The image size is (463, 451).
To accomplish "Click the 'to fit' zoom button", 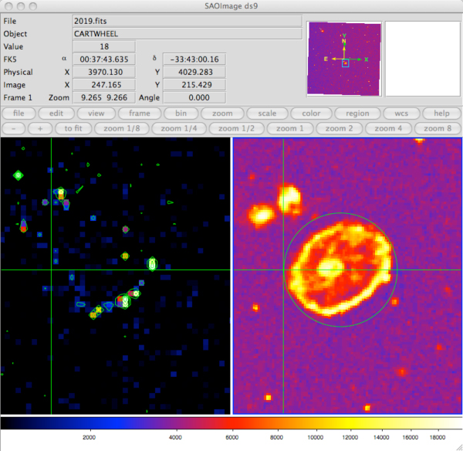I will (73, 128).
